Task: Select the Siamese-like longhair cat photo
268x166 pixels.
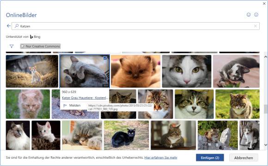Action: pos(18,135)
